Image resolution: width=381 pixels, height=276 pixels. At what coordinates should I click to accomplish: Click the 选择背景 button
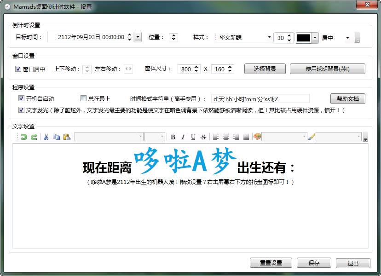[265, 69]
